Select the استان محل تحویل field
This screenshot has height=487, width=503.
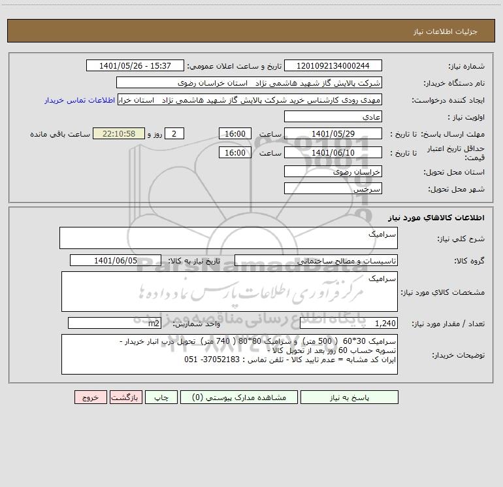click(x=333, y=171)
